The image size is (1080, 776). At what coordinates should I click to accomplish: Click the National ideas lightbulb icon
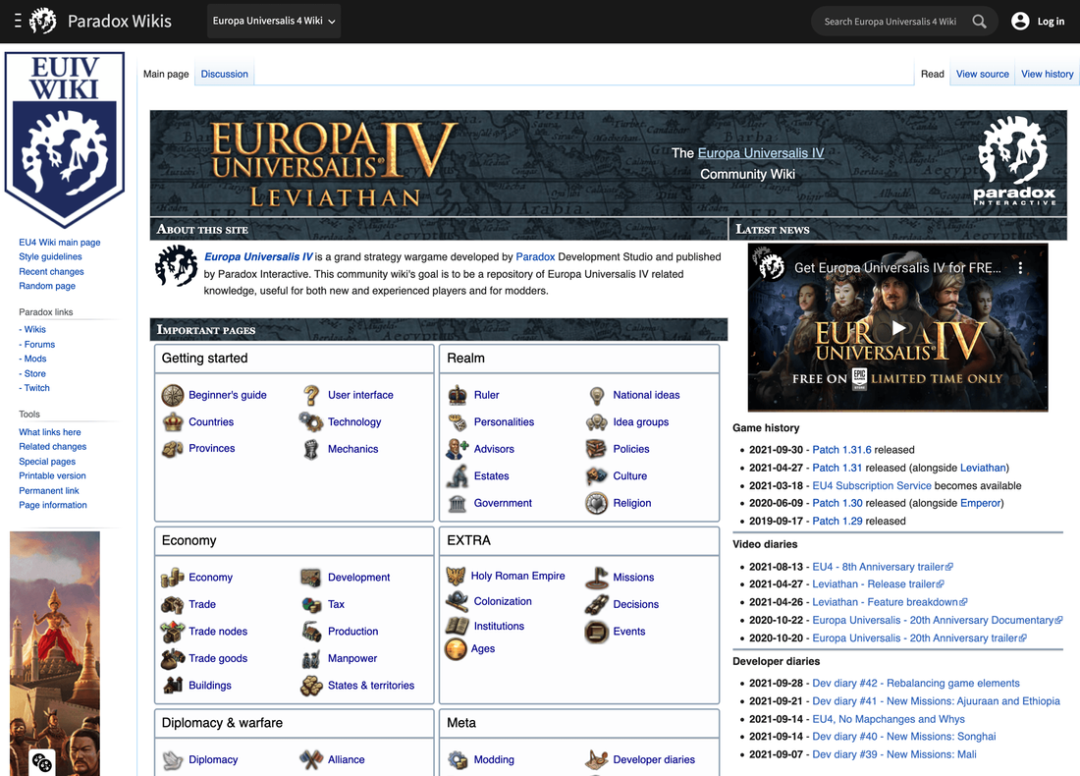(596, 395)
